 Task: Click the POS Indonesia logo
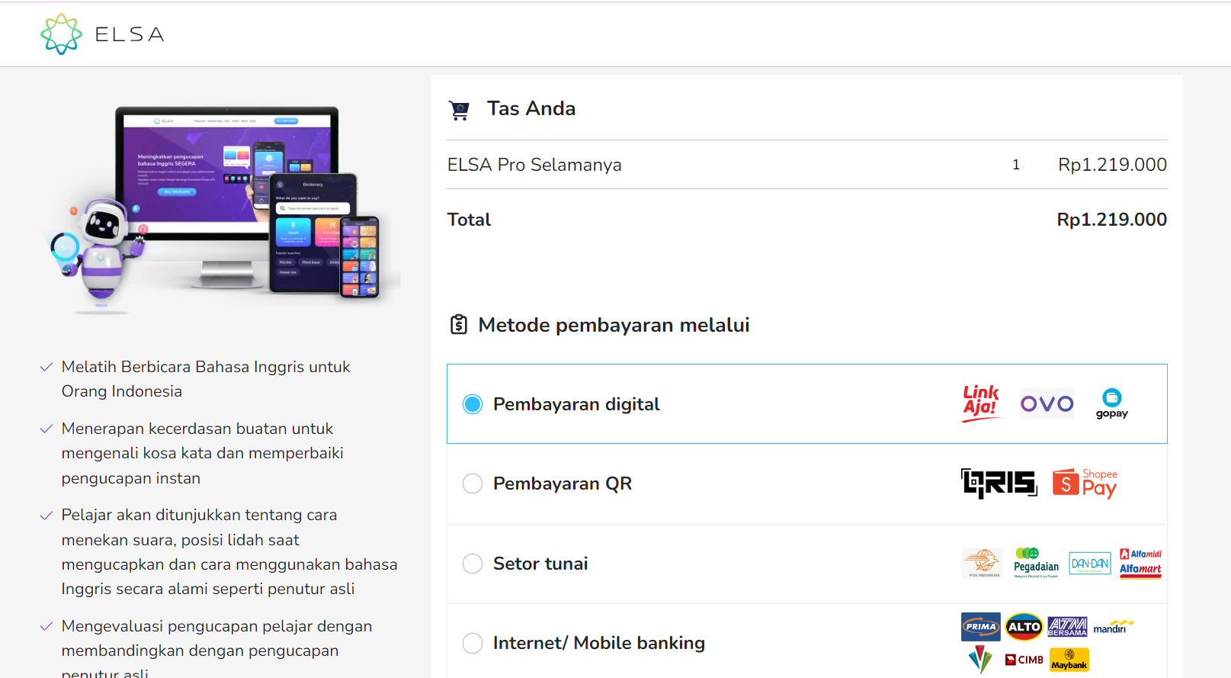[982, 563]
